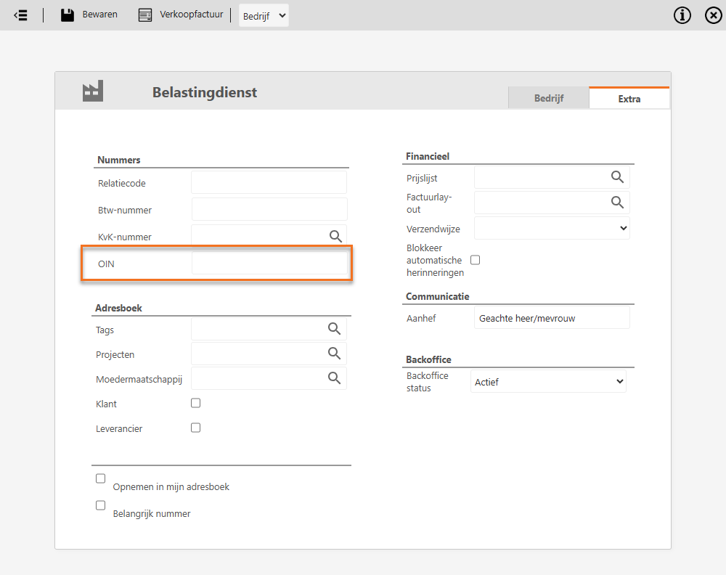Toggle Blokkeer automatische herinneringen checkbox
Screen dimensions: 726x575
click(x=476, y=260)
